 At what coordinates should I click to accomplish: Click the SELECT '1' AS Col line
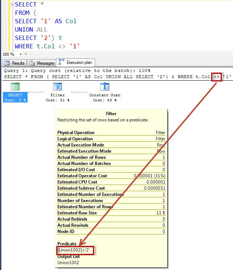pos(46,21)
